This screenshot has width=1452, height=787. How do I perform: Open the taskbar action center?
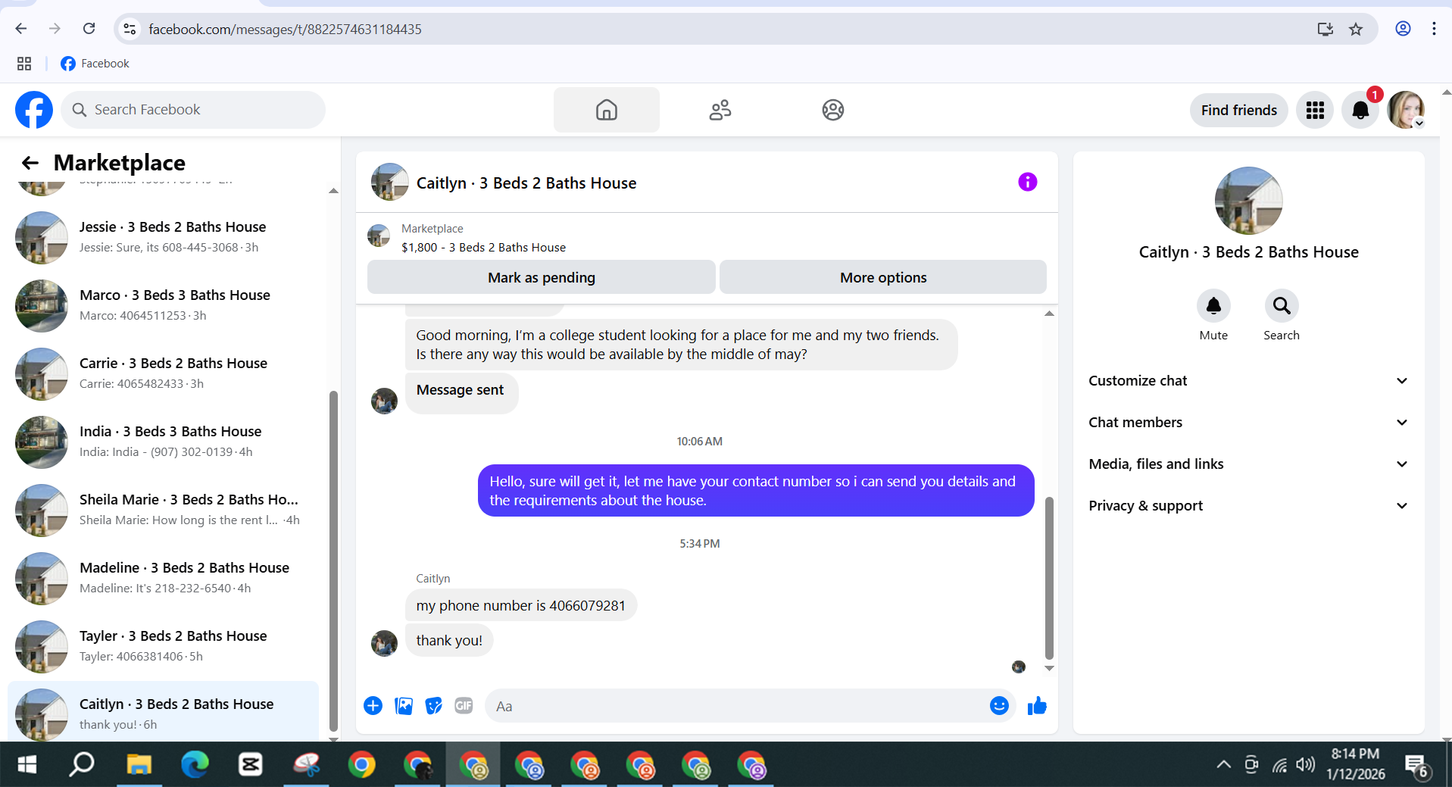[1416, 767]
